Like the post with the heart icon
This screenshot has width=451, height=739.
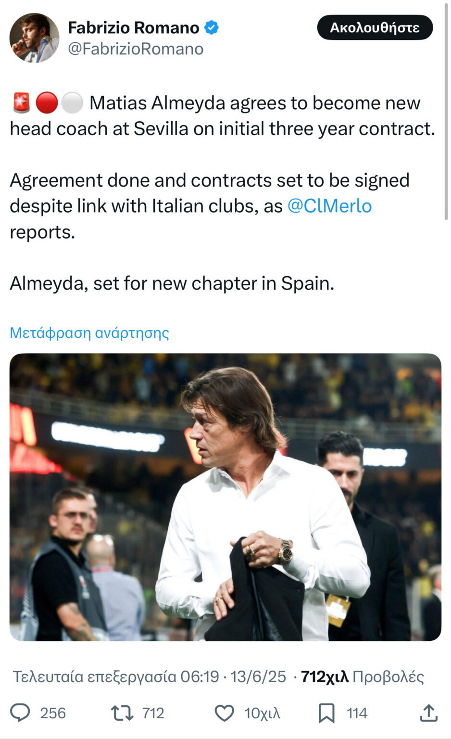pos(224,713)
